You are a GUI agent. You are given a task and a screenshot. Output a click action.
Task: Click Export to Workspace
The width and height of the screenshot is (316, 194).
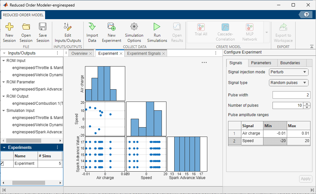[283, 31]
